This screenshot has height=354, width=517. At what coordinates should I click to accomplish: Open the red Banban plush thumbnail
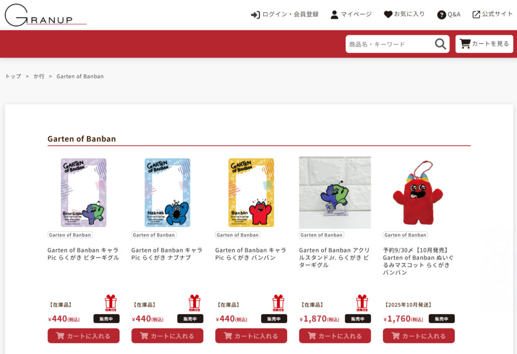[418, 193]
